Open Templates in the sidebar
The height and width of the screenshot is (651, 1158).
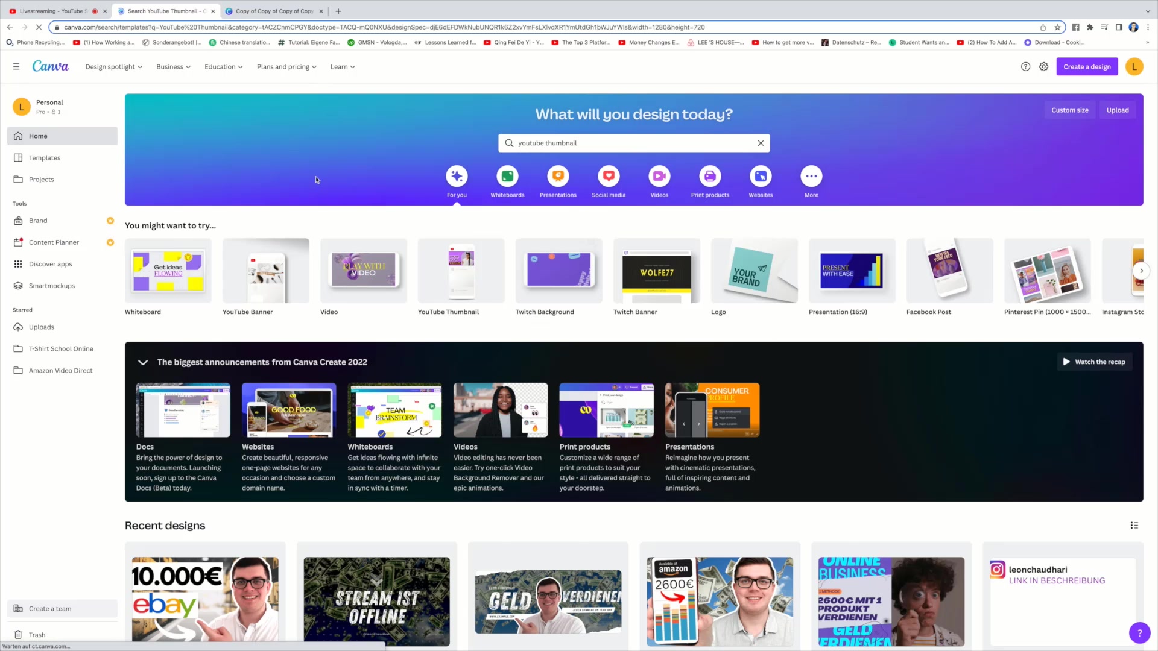click(45, 158)
